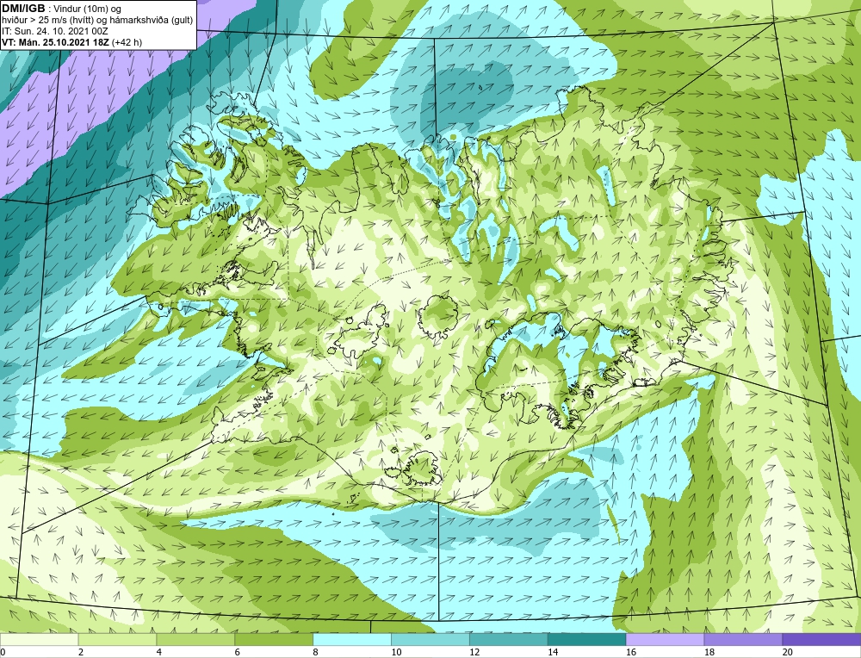Click the 'DMI/IGB : Vindur (10m) og' title line

(62, 9)
